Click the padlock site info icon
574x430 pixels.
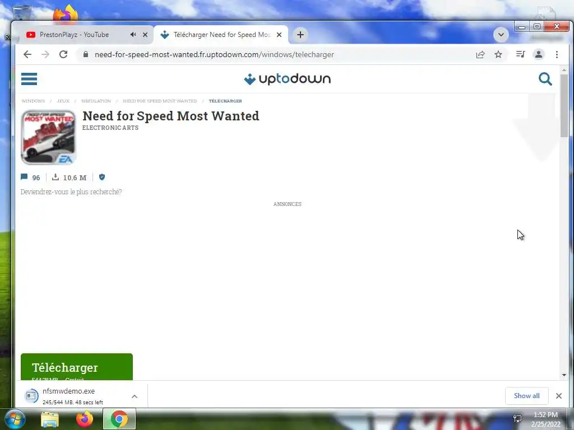[x=86, y=54]
